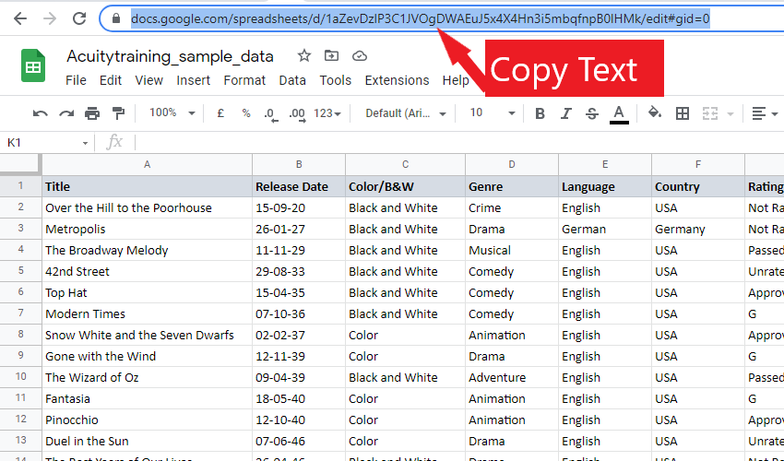Select column C header

(406, 164)
